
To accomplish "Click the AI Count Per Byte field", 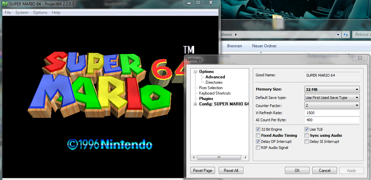I will [332, 120].
